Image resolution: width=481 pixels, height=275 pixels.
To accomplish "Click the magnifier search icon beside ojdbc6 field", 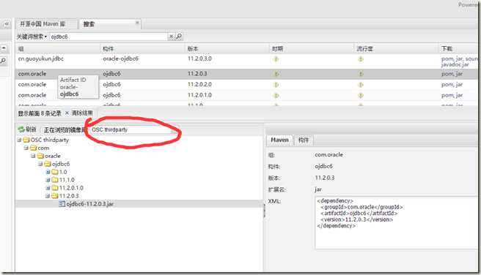I will pos(179,37).
